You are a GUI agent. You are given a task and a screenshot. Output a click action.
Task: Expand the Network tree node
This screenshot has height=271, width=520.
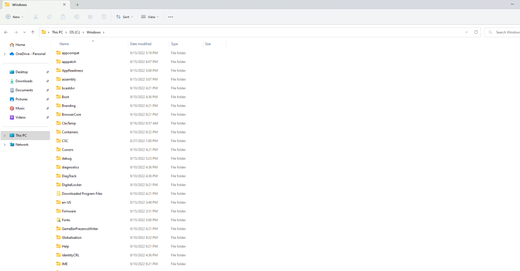(5, 145)
